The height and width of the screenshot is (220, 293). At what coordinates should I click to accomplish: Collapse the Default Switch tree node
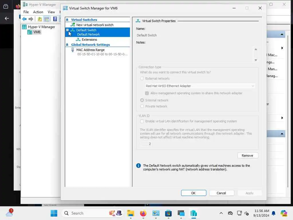coord(68,30)
